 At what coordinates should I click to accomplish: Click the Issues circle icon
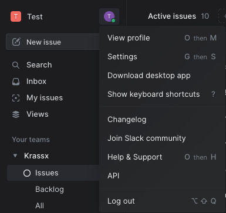[27, 173]
